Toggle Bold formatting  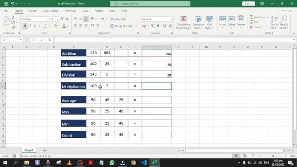pos(25,26)
